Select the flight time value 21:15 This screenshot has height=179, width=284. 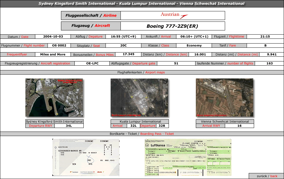point(265,36)
